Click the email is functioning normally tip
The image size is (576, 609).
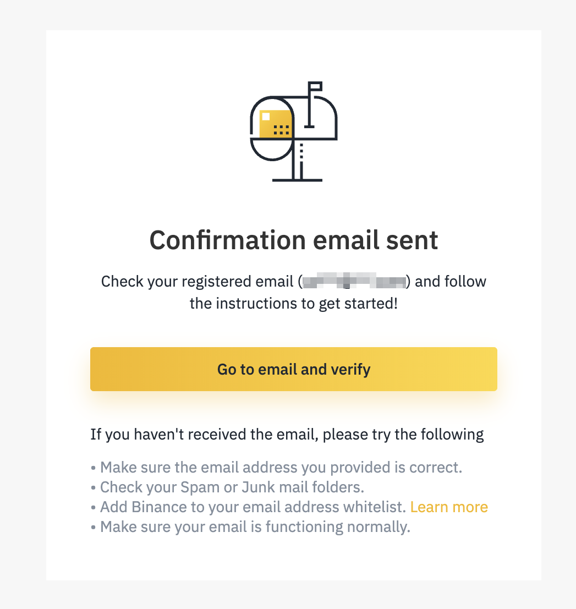(x=250, y=527)
